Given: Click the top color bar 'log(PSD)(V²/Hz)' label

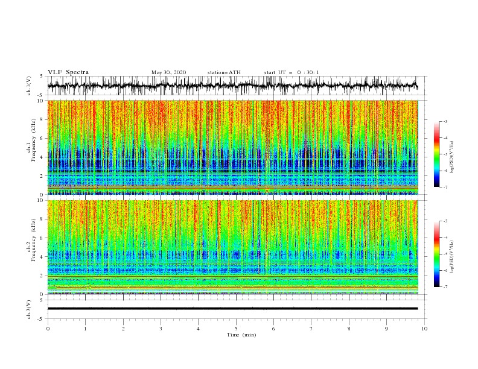Looking at the screenshot, I should point(451,157).
